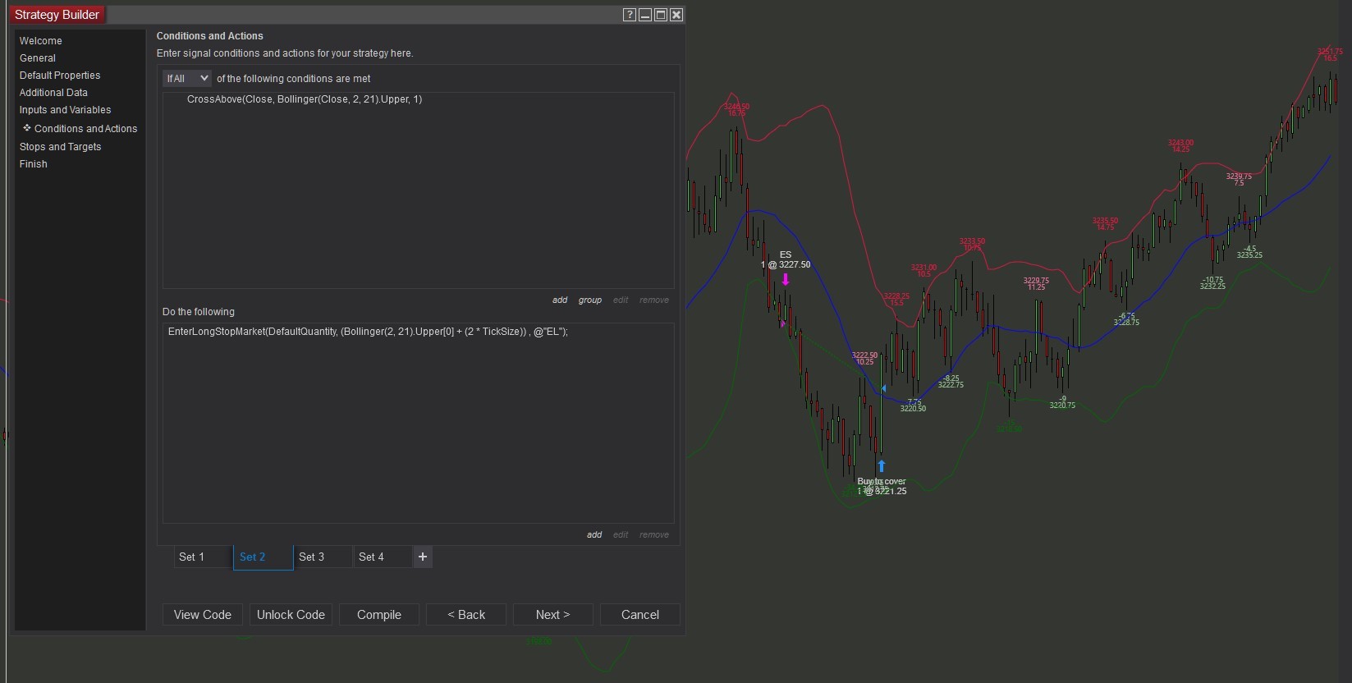Image resolution: width=1352 pixels, height=683 pixels.
Task: Switch to the Set 3 tab
Action: pyautogui.click(x=323, y=557)
